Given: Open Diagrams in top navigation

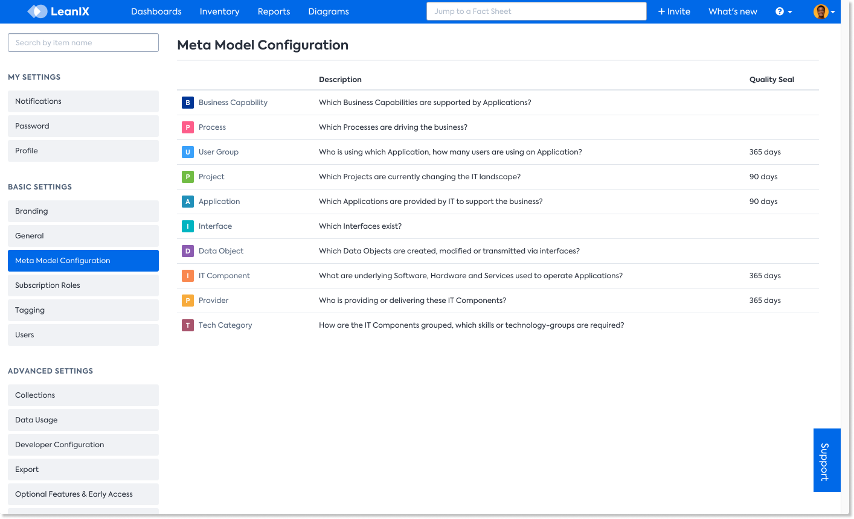Looking at the screenshot, I should (329, 11).
